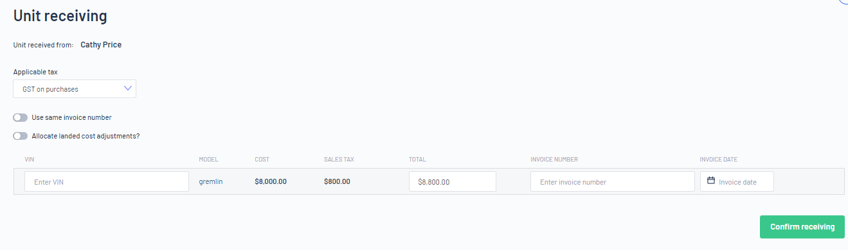Click the chevron arrow of Applicable tax

(127, 88)
